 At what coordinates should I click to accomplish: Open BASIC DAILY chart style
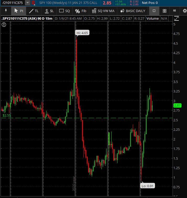[133, 11]
